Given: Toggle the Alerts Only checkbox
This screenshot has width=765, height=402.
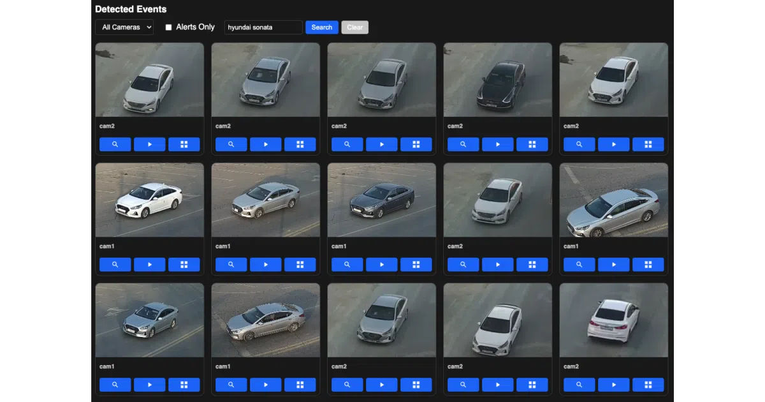Looking at the screenshot, I should pos(168,27).
